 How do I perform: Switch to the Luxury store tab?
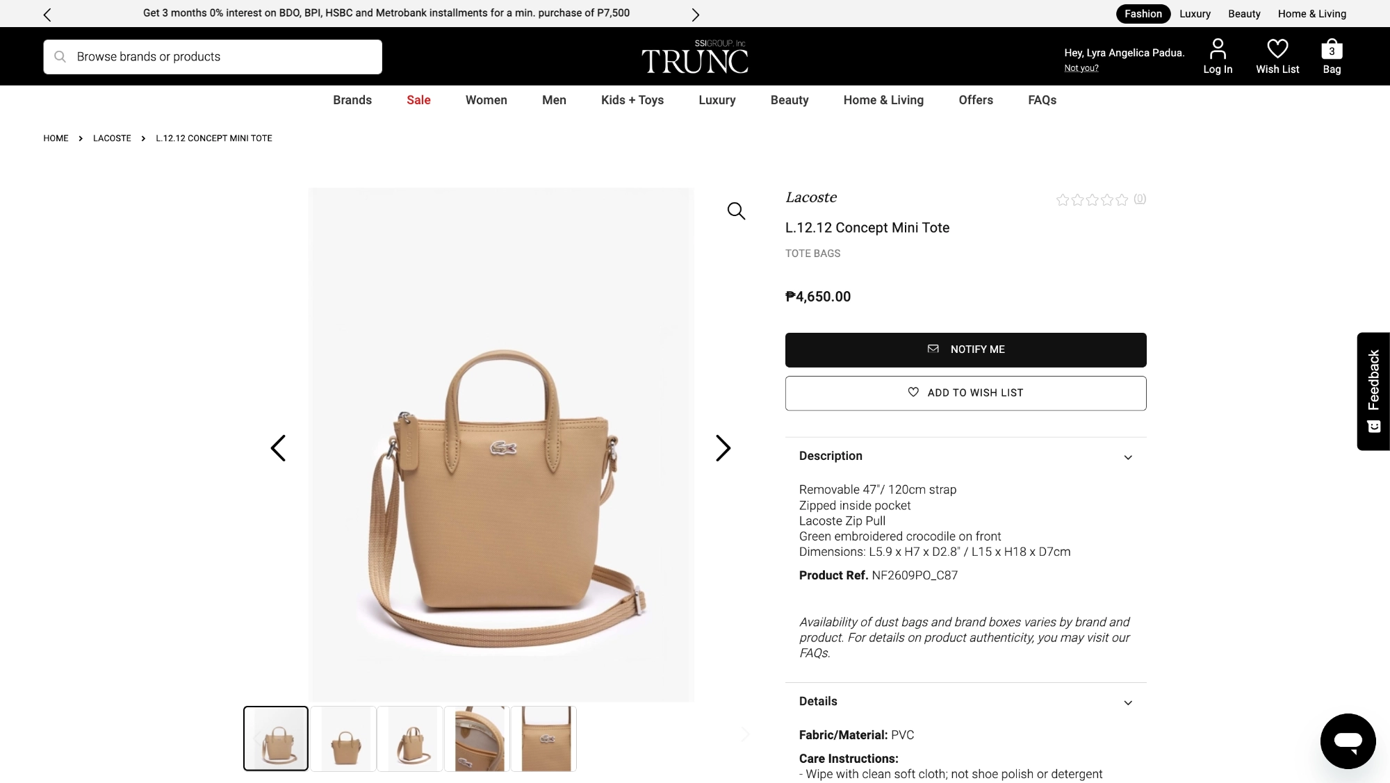1195,14
